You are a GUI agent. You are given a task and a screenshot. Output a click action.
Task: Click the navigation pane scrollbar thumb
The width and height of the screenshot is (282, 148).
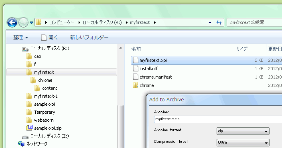point(121,126)
